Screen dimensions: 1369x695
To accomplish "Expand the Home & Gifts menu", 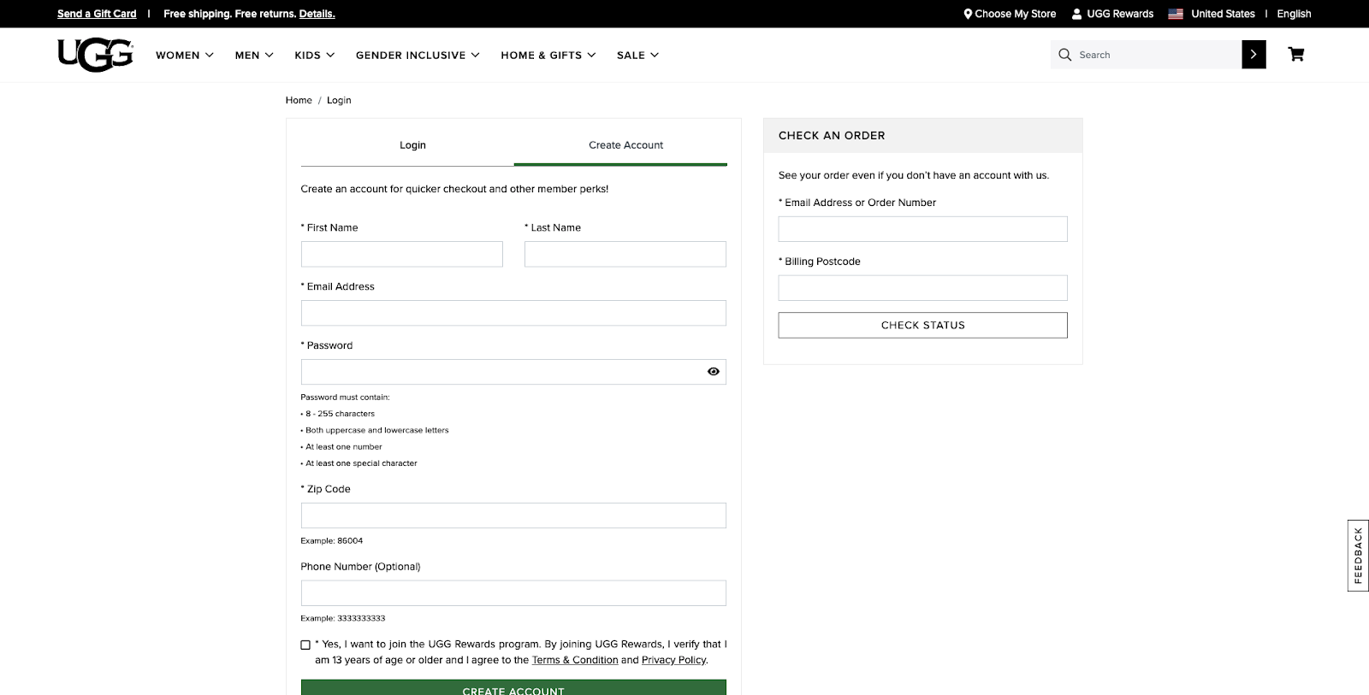I will (x=548, y=56).
